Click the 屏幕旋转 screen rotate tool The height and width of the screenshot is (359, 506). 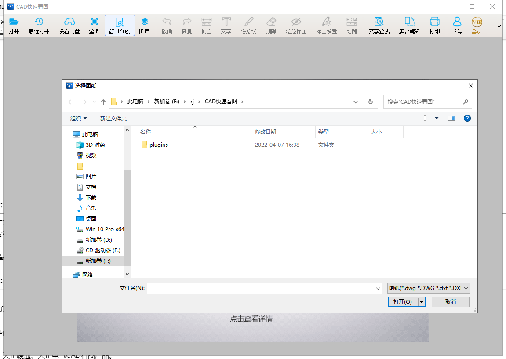pyautogui.click(x=409, y=25)
